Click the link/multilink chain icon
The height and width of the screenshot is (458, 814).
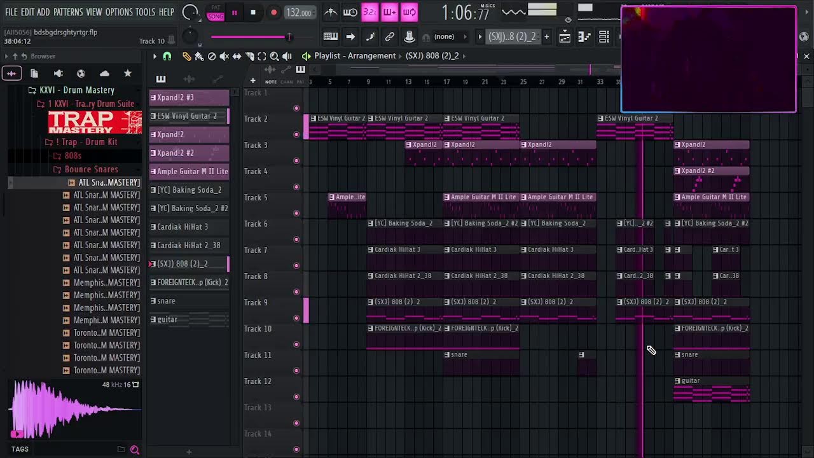coord(390,37)
